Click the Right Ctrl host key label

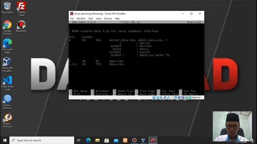pyautogui.click(x=196, y=98)
